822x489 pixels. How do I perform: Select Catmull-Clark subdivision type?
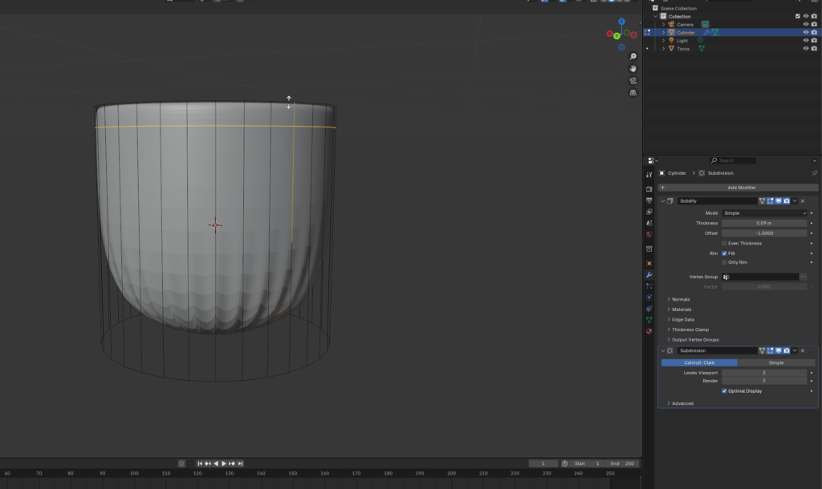(698, 362)
